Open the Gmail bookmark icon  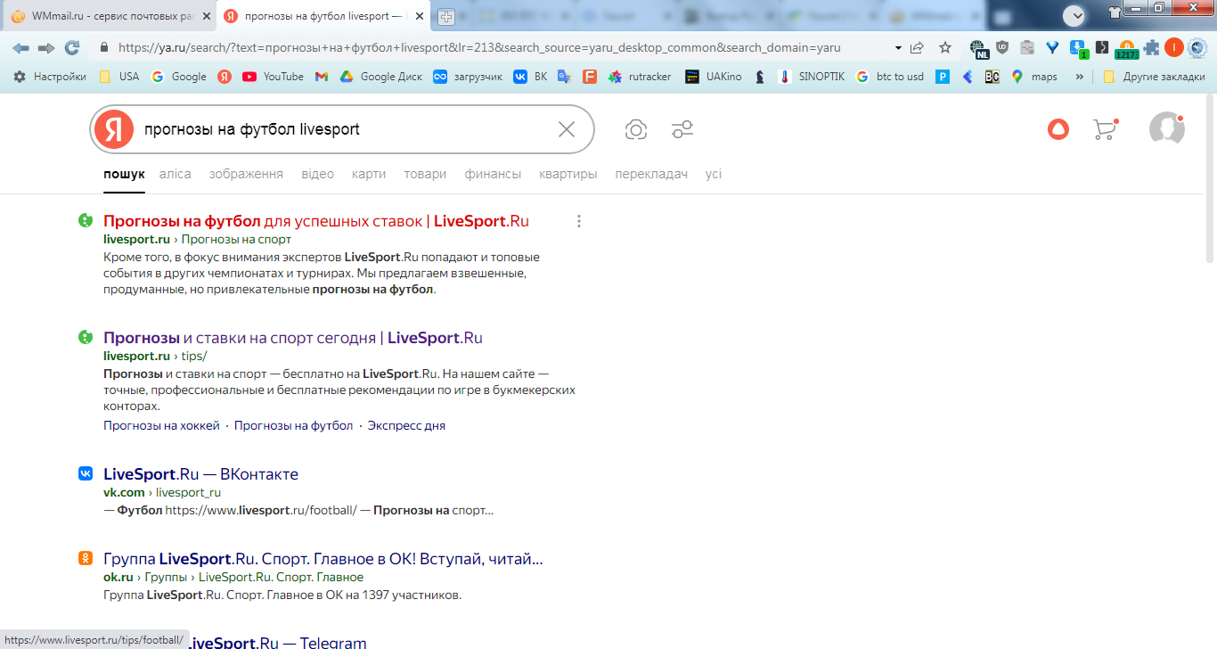click(x=322, y=77)
